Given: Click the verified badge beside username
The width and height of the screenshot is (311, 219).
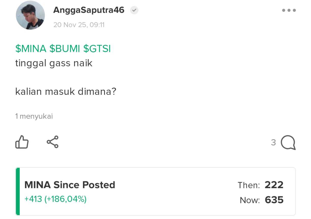Looking at the screenshot, I should point(134,10).
